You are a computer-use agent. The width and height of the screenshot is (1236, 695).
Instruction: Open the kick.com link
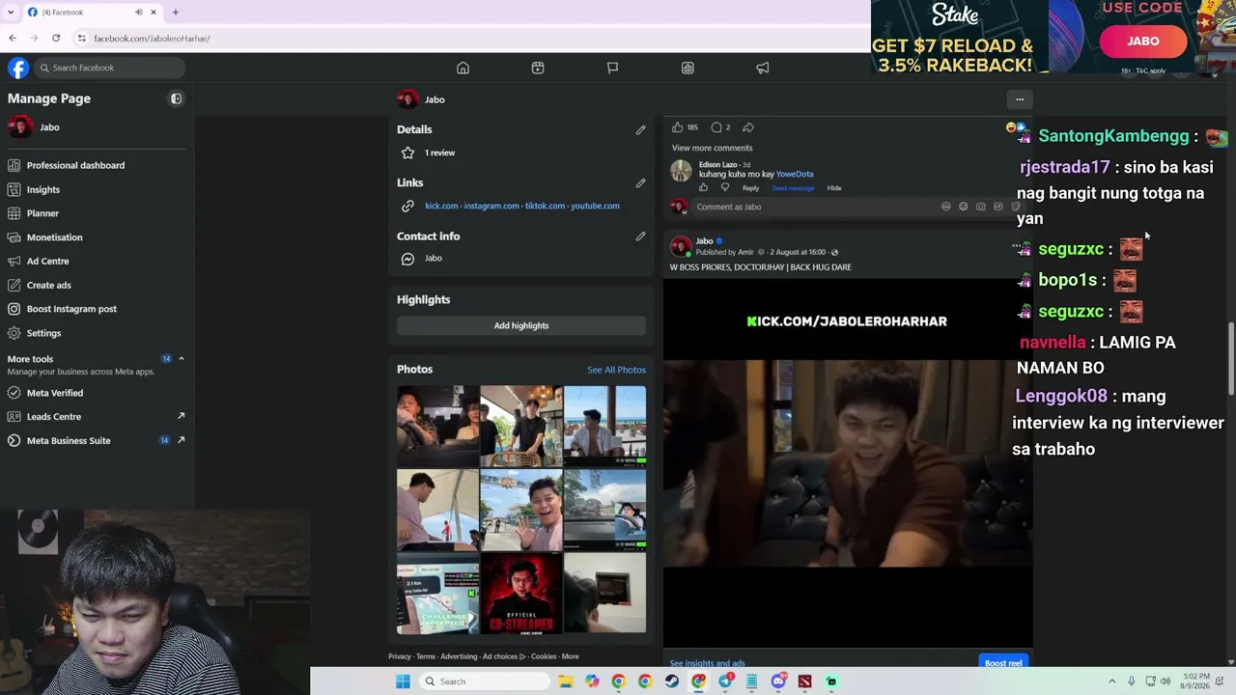441,206
